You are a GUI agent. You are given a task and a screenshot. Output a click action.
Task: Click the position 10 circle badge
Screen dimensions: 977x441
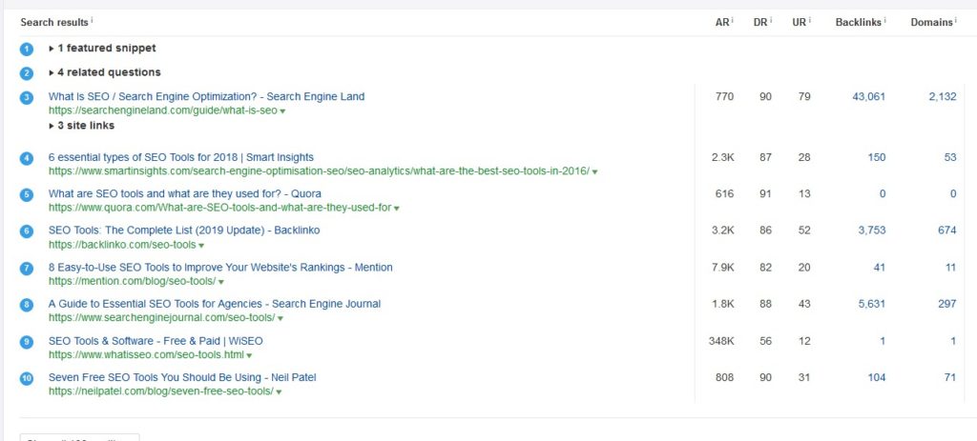pyautogui.click(x=27, y=378)
